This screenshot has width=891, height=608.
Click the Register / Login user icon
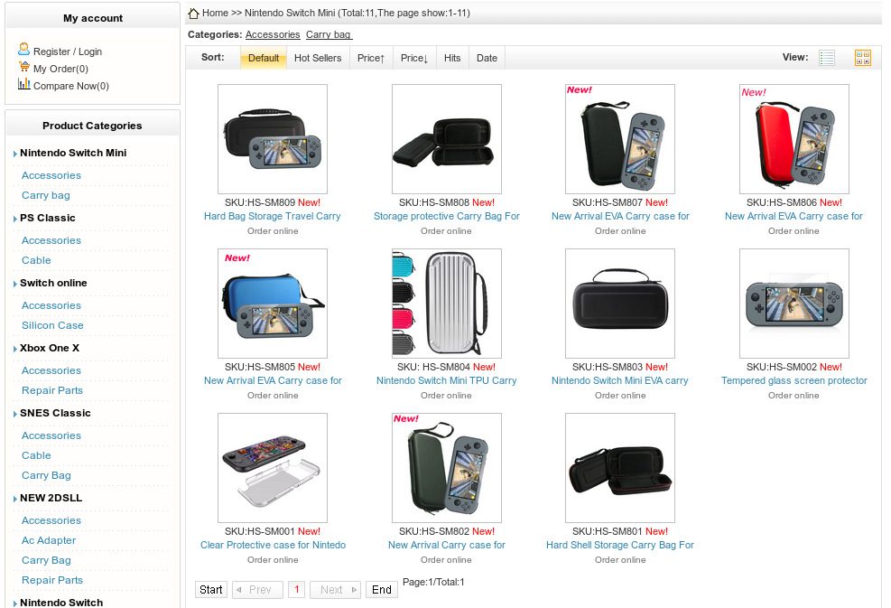click(x=23, y=51)
